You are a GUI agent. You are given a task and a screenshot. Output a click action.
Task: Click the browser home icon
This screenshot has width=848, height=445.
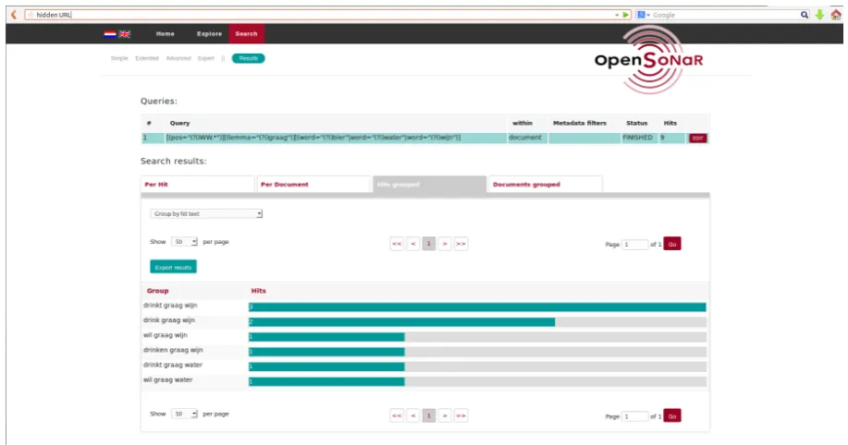click(x=836, y=15)
